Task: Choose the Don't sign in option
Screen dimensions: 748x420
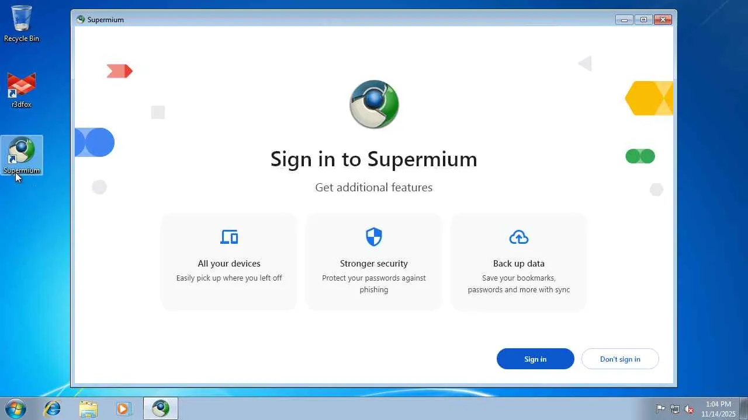Action: point(620,359)
